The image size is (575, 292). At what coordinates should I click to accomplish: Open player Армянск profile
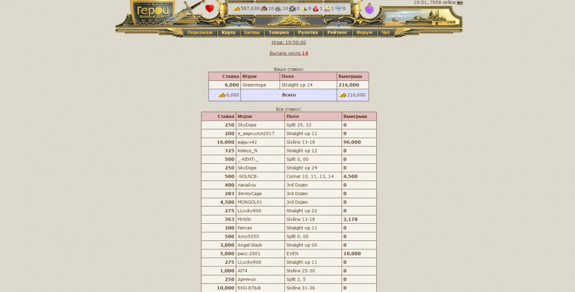(247, 279)
